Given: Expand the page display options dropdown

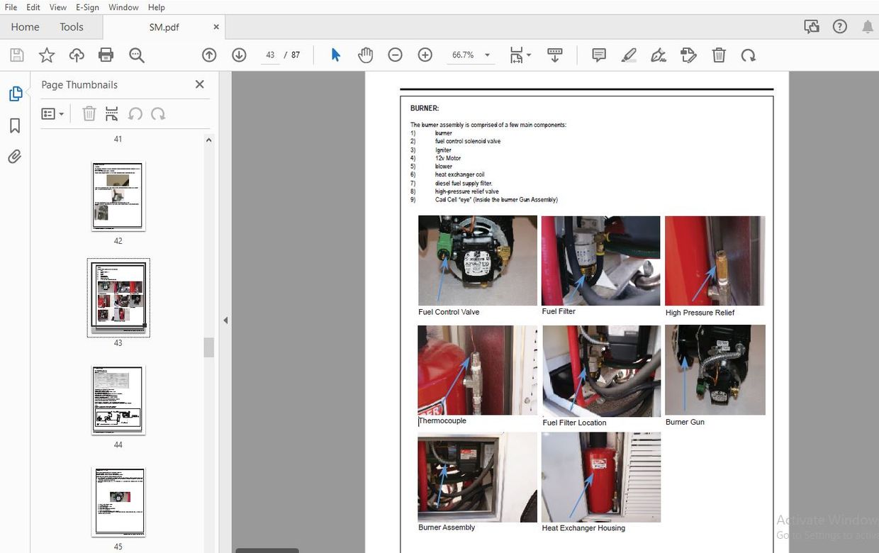Looking at the screenshot, I should (528, 55).
